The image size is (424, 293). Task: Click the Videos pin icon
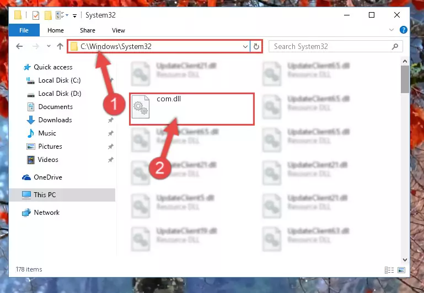click(x=111, y=160)
